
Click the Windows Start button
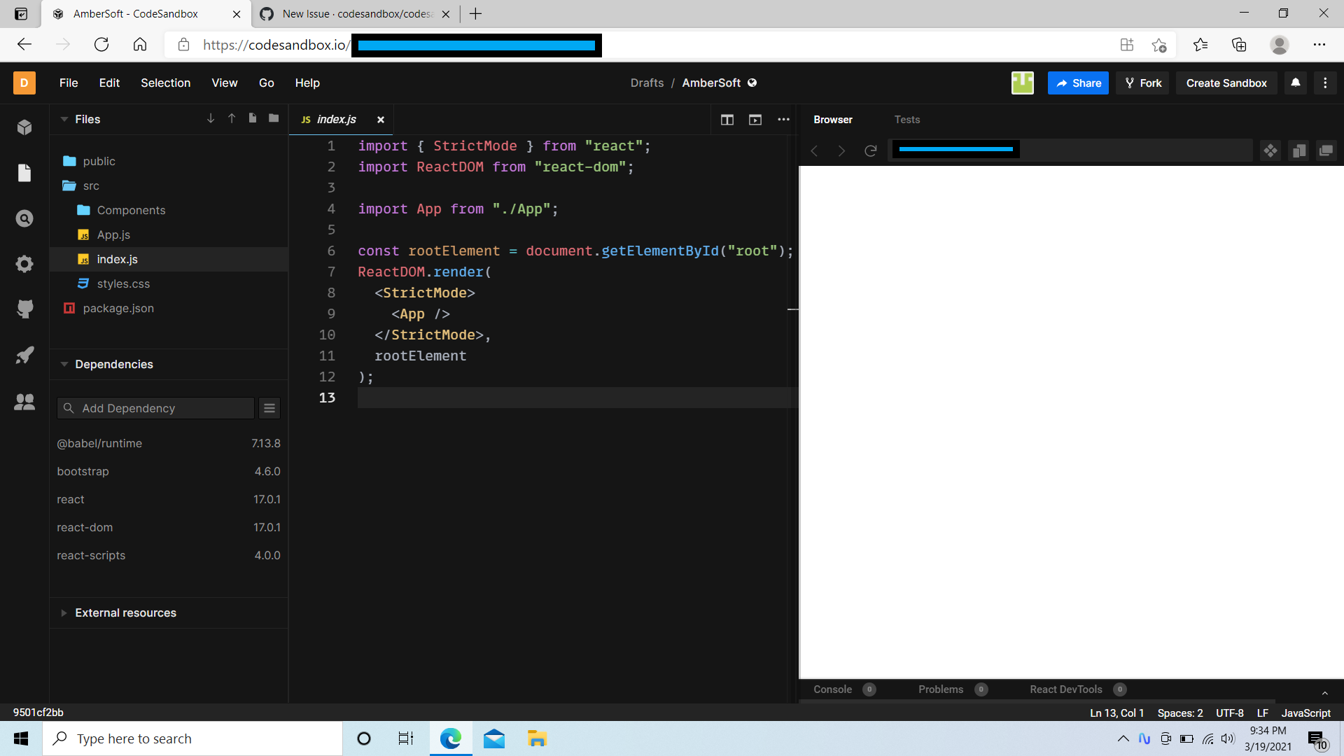click(x=21, y=738)
